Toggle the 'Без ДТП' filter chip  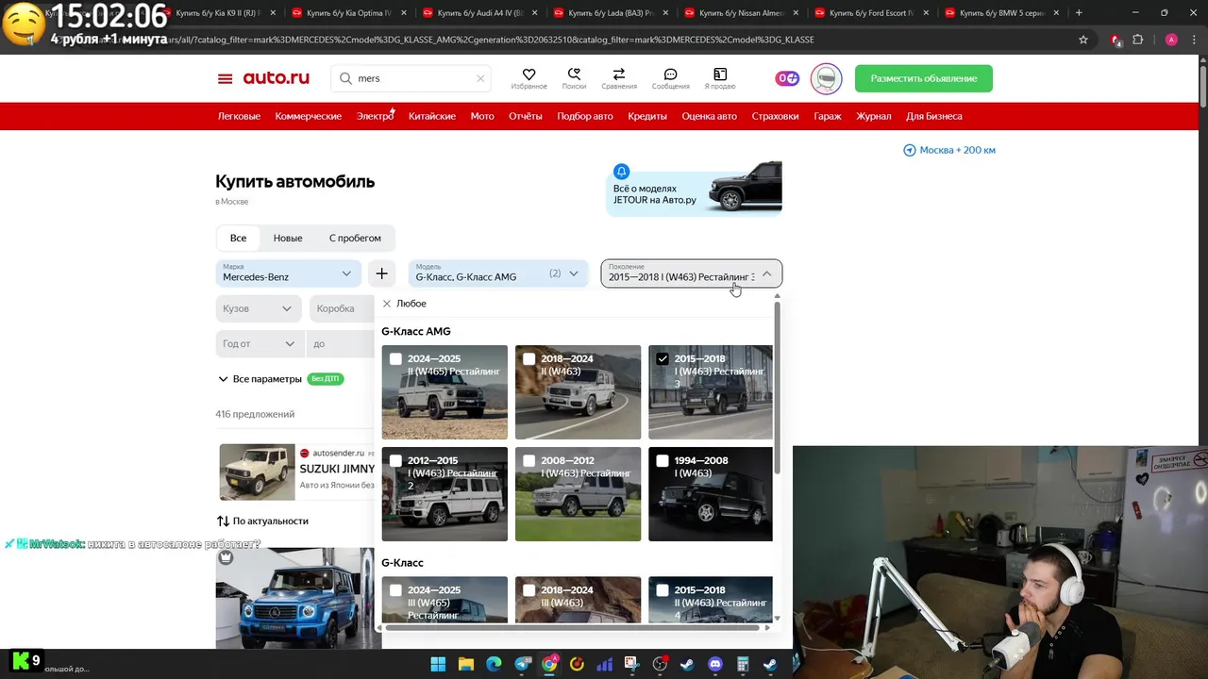(326, 379)
